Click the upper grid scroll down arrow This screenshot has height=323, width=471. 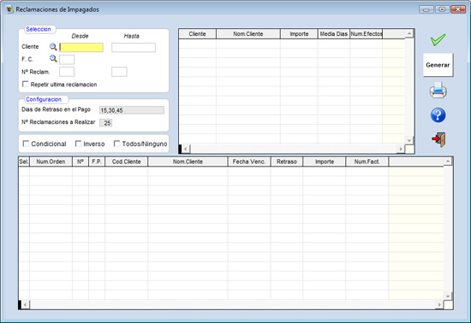(409, 140)
